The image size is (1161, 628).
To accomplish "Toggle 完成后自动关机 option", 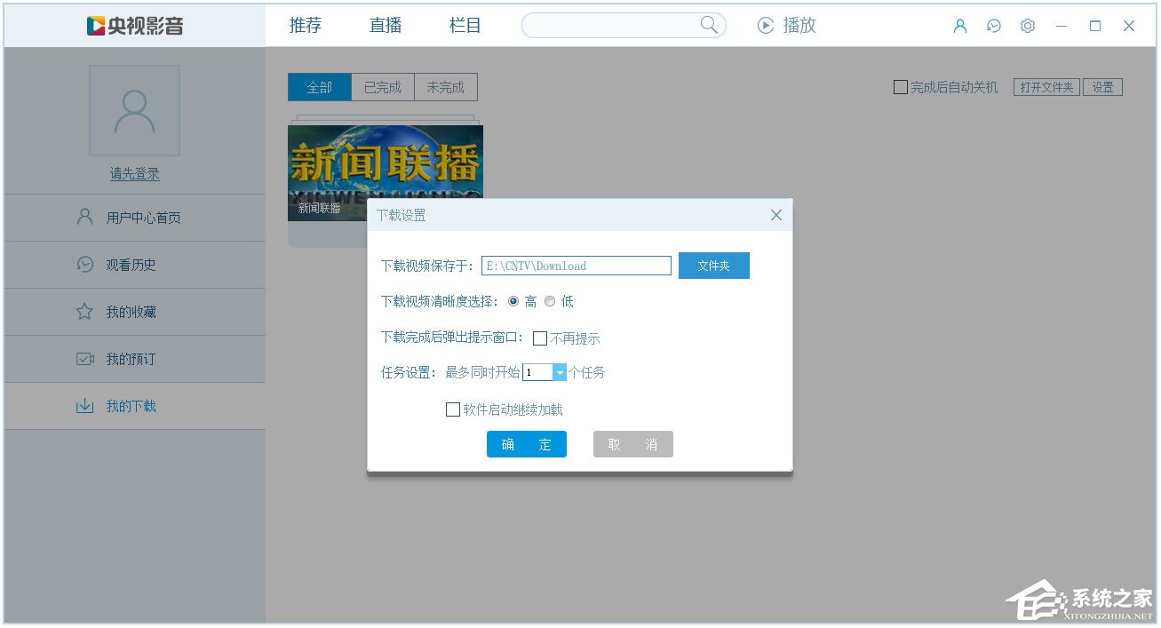I will pos(900,86).
